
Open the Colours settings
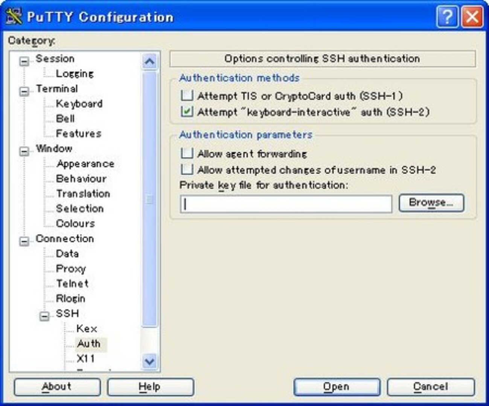coord(75,224)
